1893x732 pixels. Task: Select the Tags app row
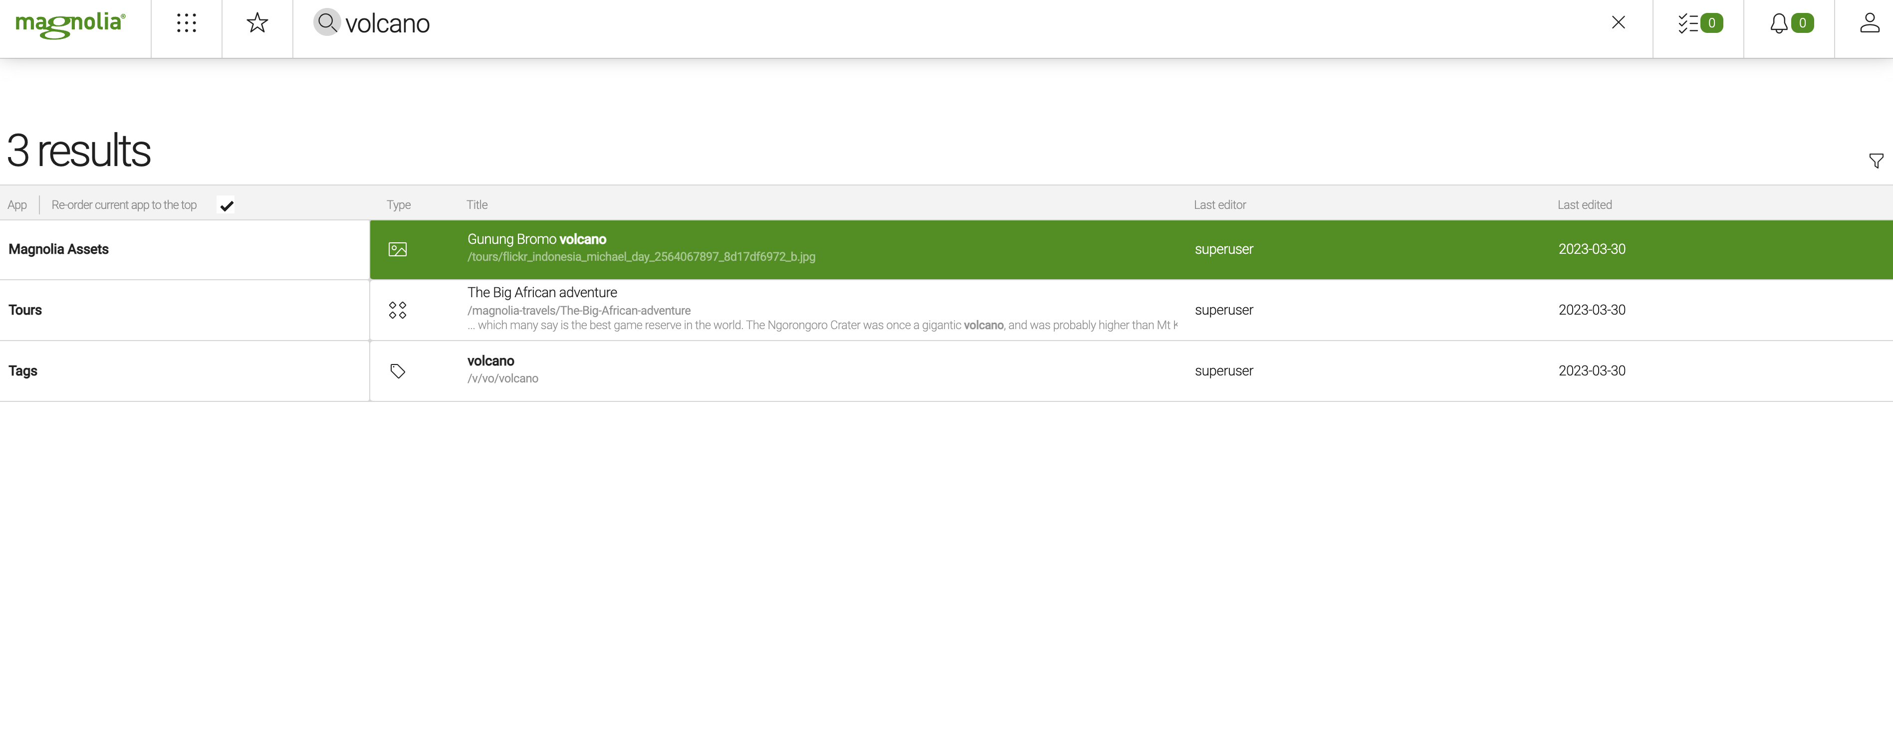pyautogui.click(x=185, y=371)
